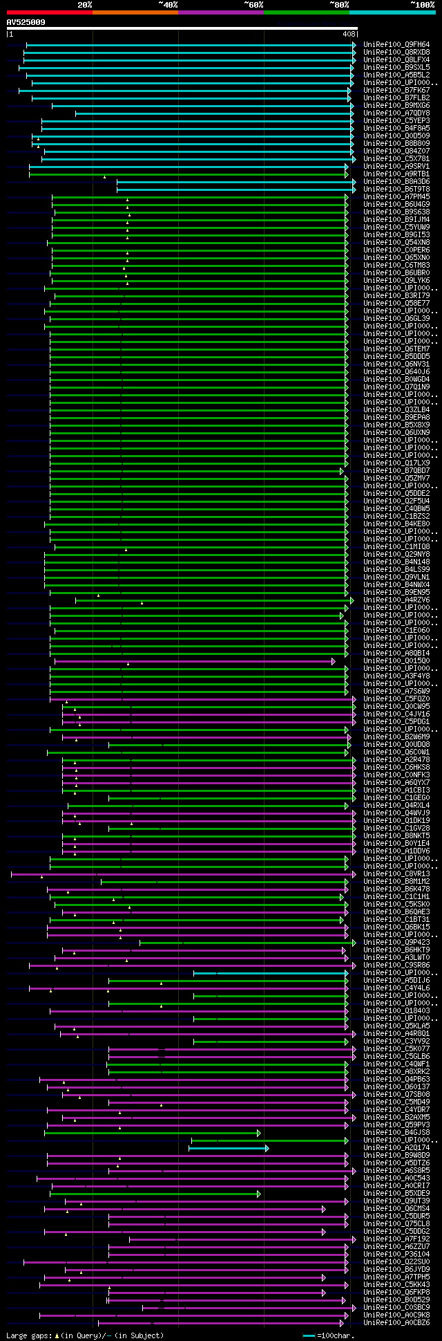442x1341 pixels.
Task: Click the short green bar for UniRef100_B4GJS8
Action: pyautogui.click(x=153, y=1134)
